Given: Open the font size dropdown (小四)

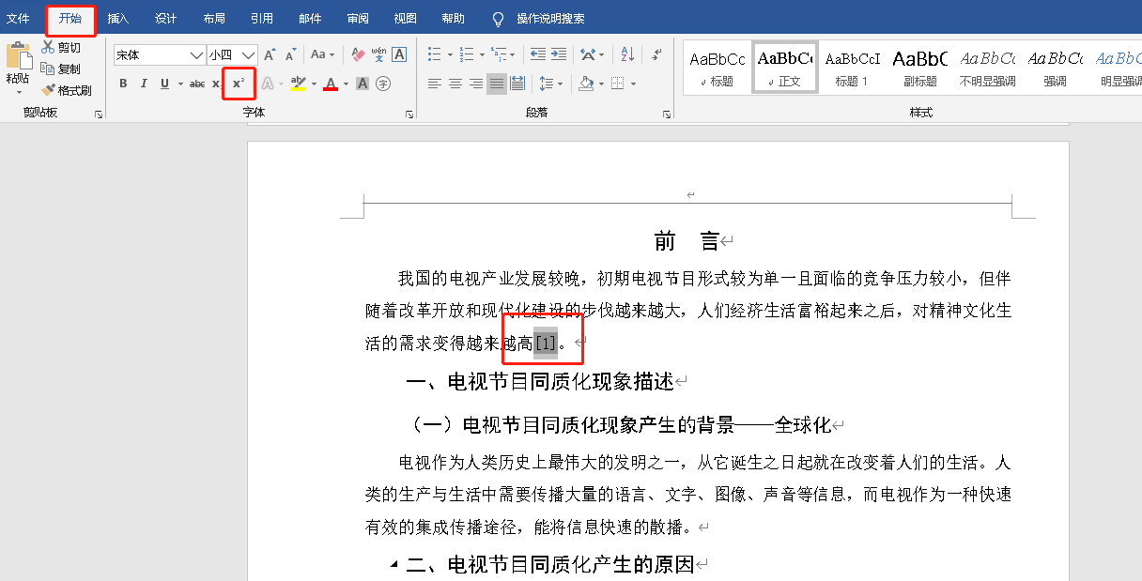Looking at the screenshot, I should pyautogui.click(x=249, y=55).
